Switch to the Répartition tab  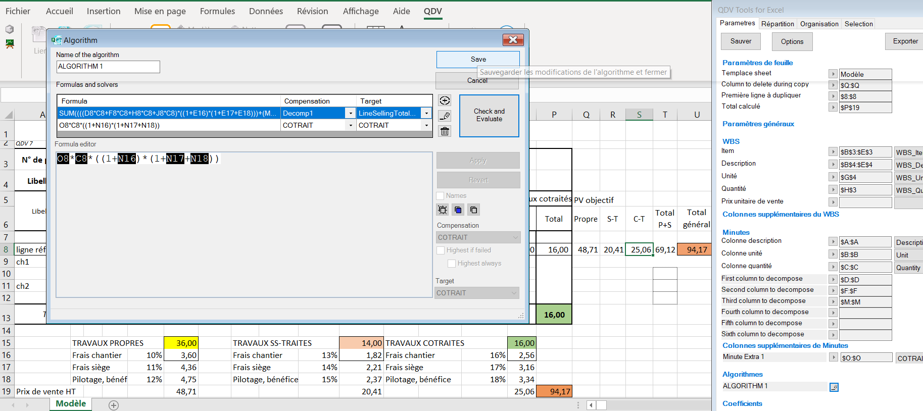pyautogui.click(x=777, y=24)
